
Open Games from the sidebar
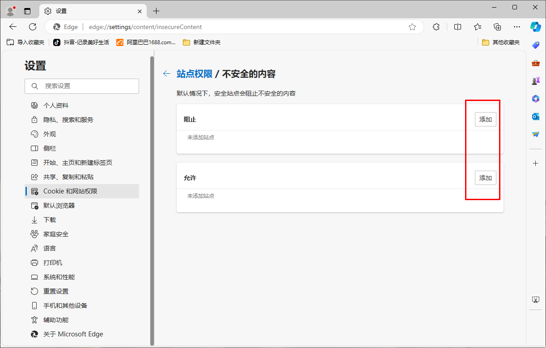point(535,80)
